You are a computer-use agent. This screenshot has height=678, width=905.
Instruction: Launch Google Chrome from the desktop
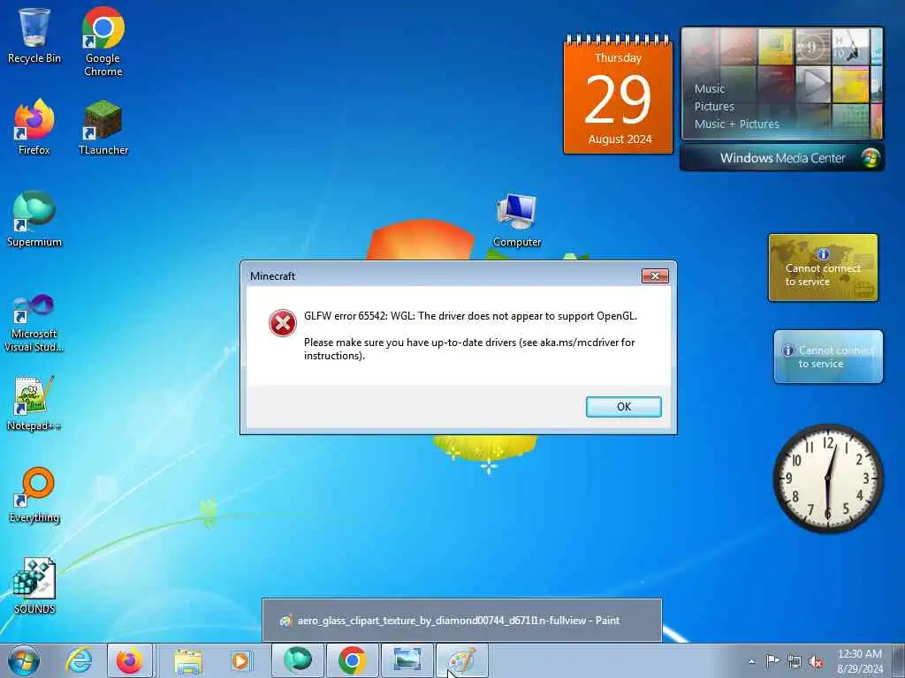coord(103,41)
